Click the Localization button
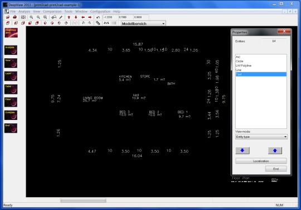The height and width of the screenshot is (210, 301). [261, 161]
